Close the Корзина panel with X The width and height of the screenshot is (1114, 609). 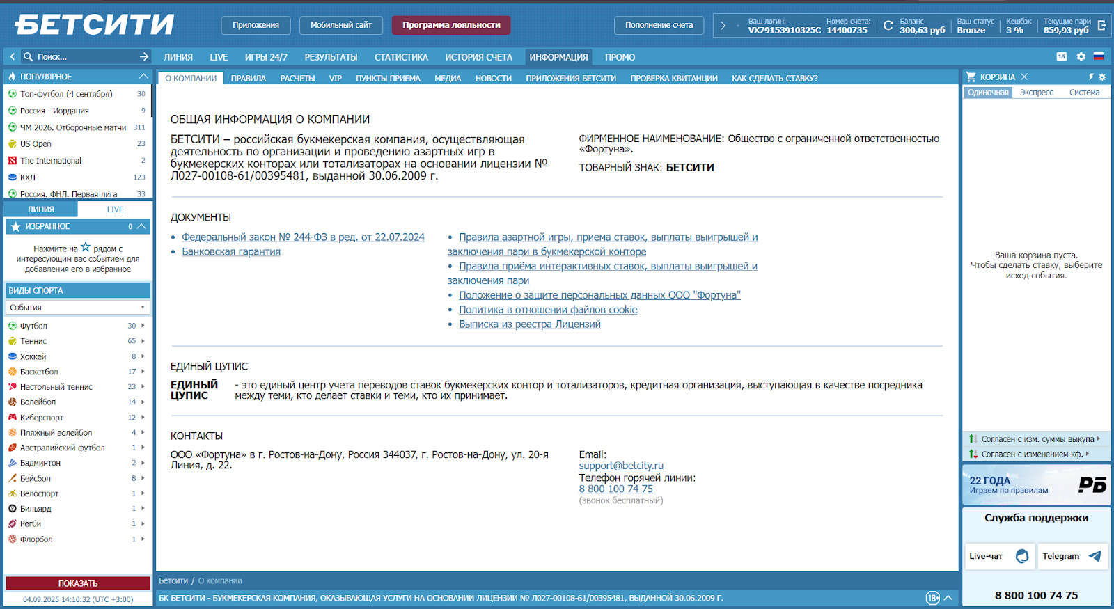1024,77
